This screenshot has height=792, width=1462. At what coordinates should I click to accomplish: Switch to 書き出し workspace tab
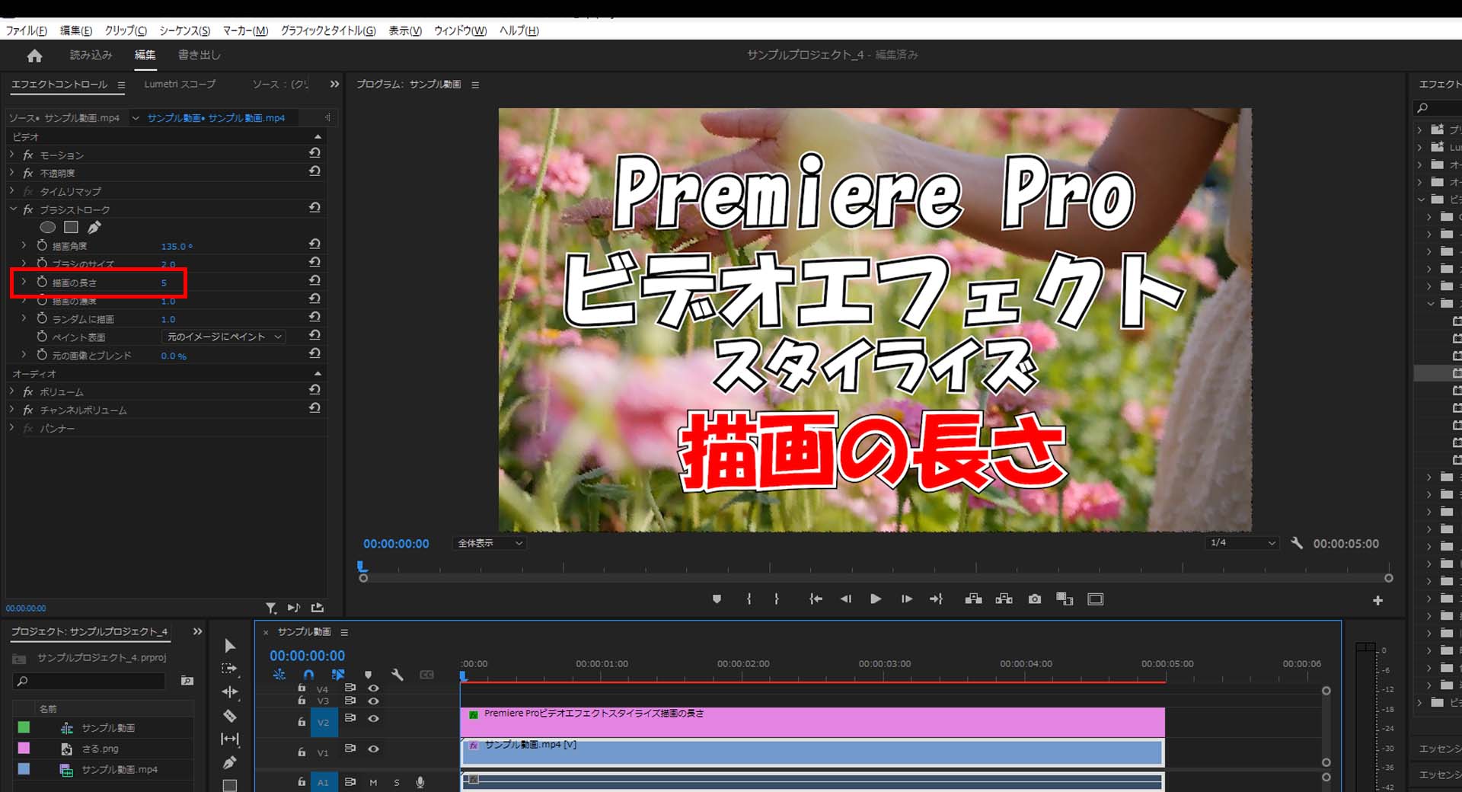pyautogui.click(x=199, y=55)
